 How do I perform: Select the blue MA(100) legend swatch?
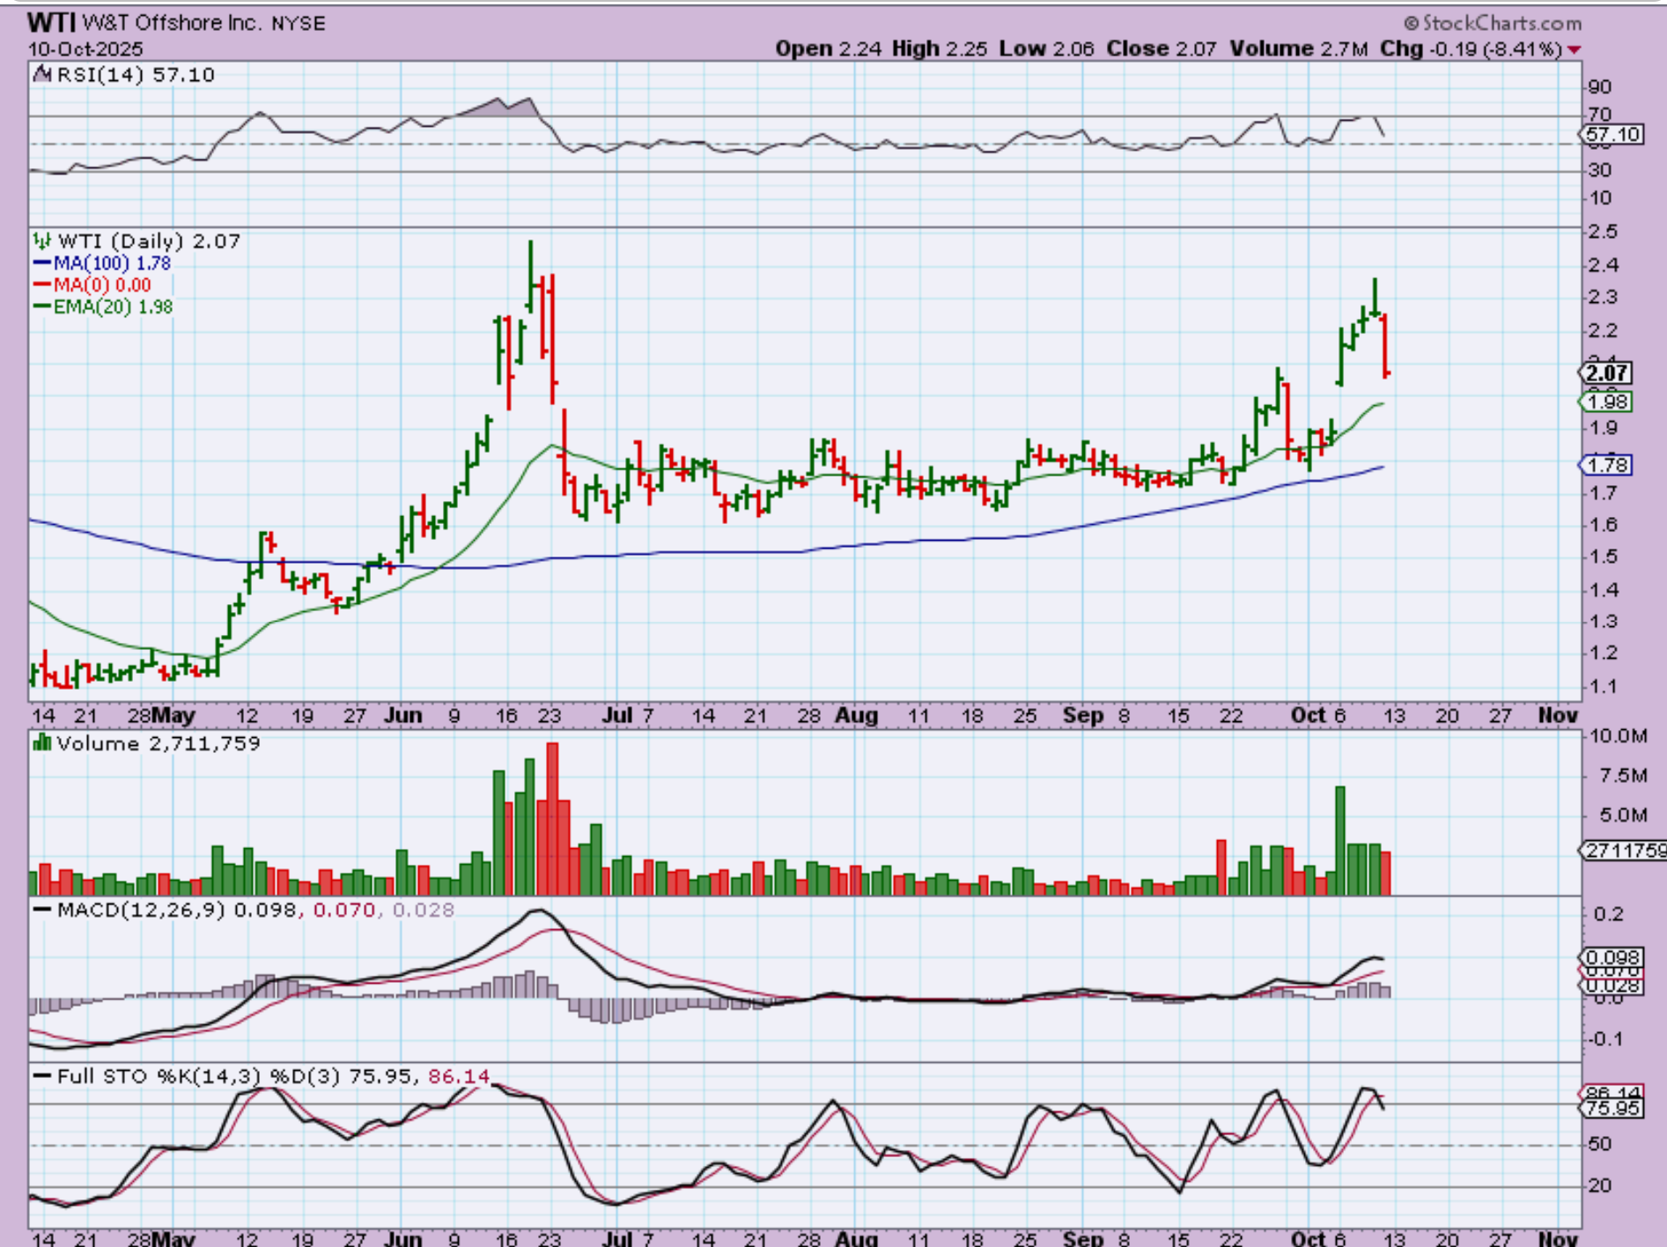[41, 263]
